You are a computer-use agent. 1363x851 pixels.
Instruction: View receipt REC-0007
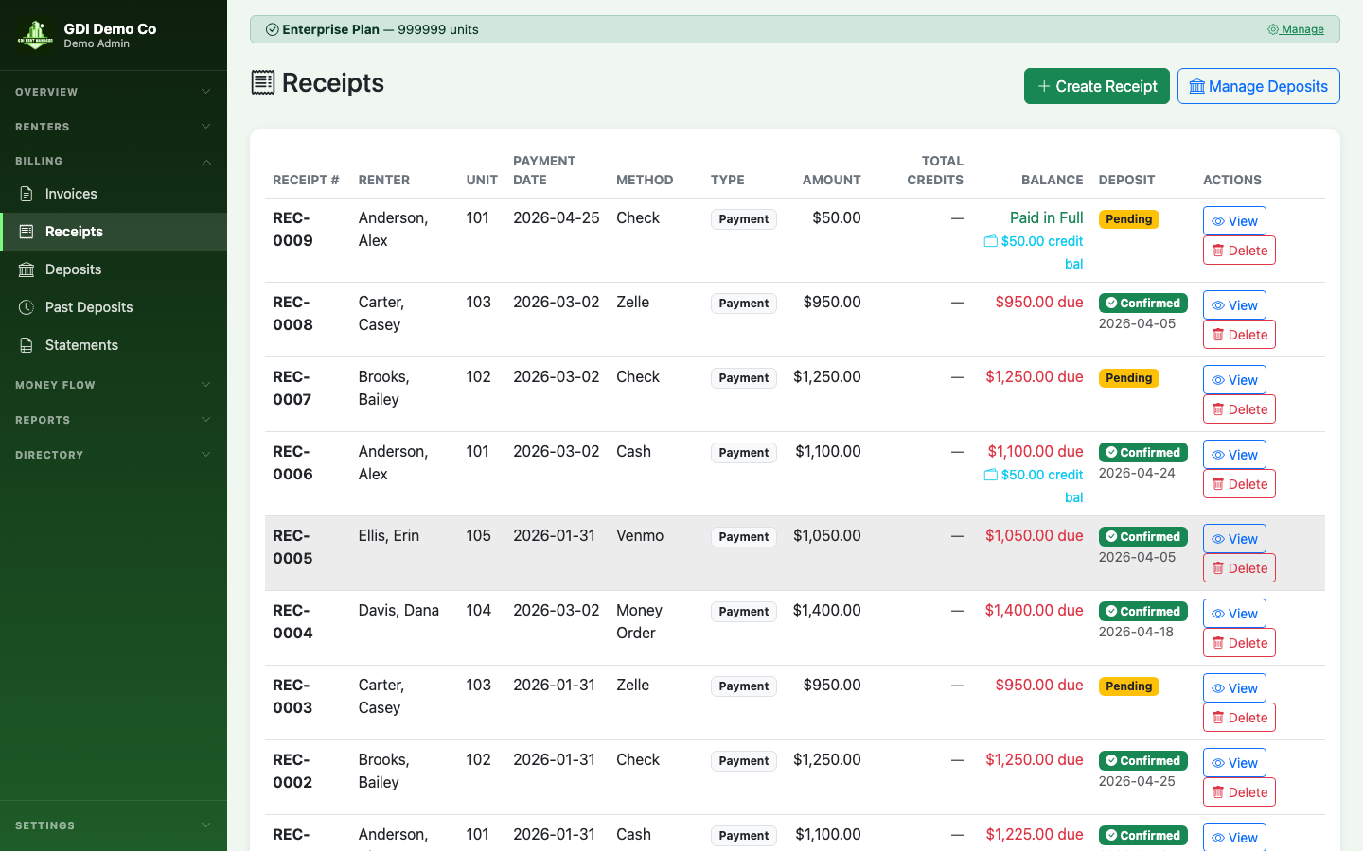[1234, 380]
